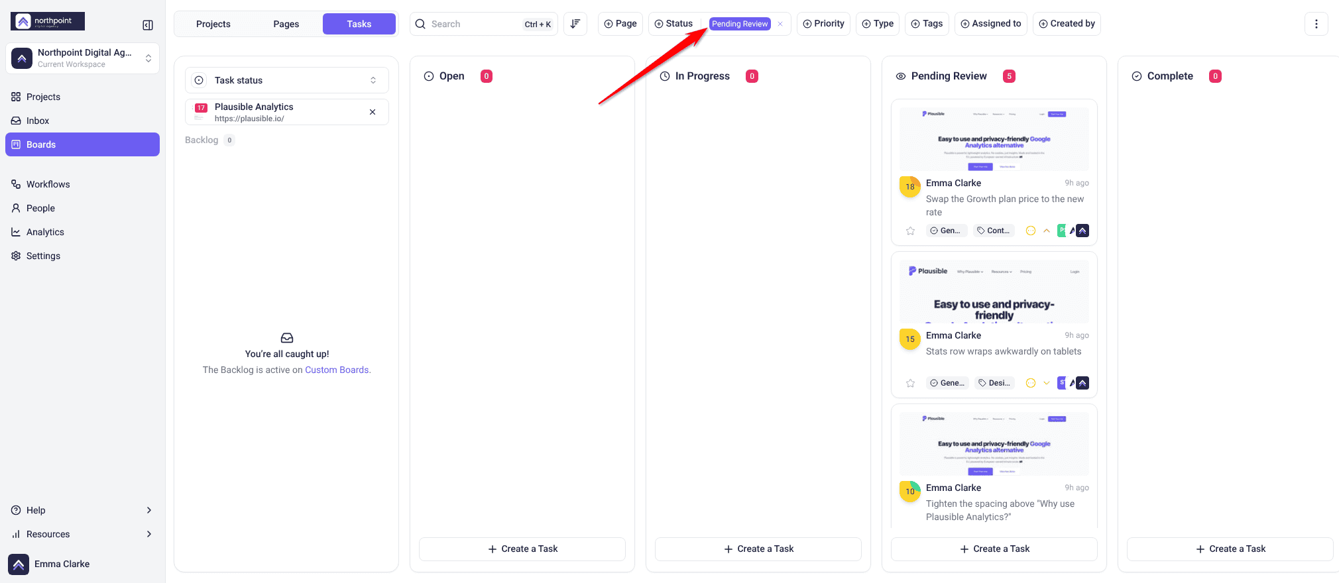The width and height of the screenshot is (1339, 583).
Task: Add a Tags filter
Action: pos(927,24)
